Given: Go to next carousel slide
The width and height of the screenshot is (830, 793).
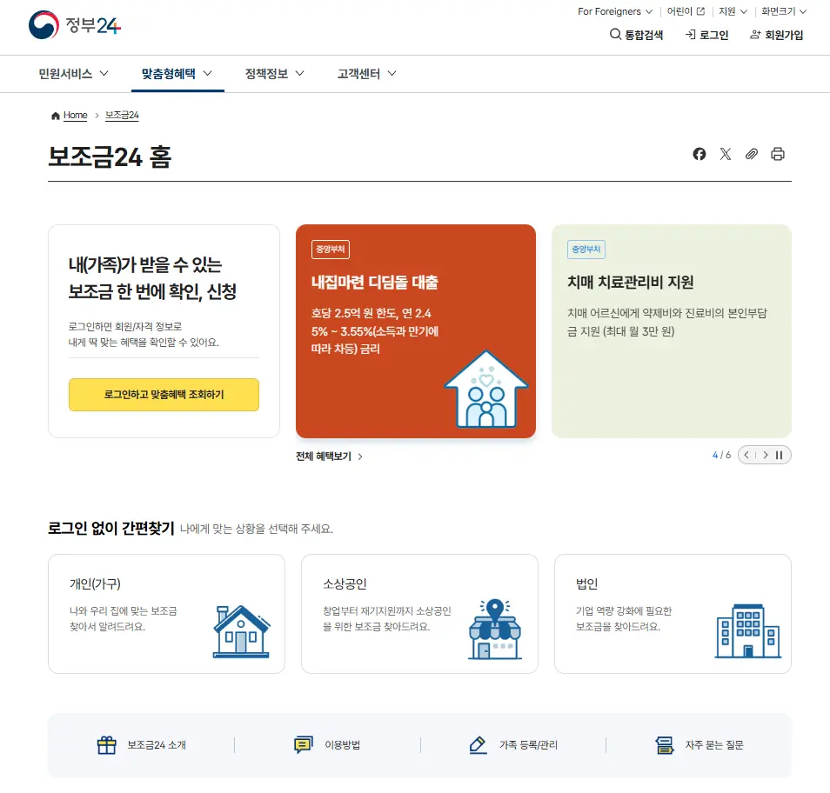Looking at the screenshot, I should pos(766,455).
